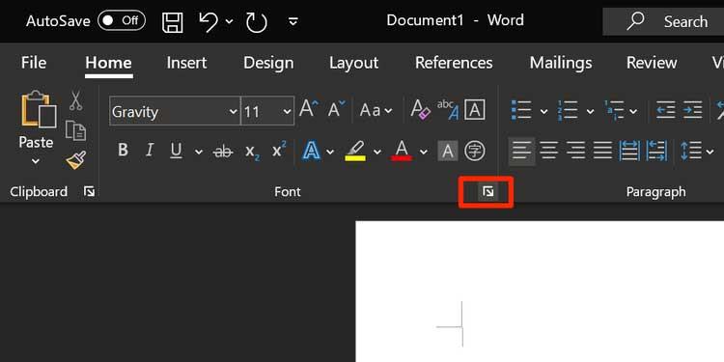Image resolution: width=724 pixels, height=362 pixels.
Task: Apply the yellow text highlight color
Action: (355, 151)
